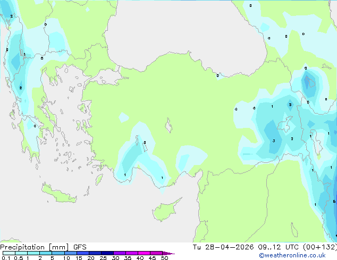337x260 pixels.
Task: Click the '0.1' legend tick label
Action: pos(6,258)
